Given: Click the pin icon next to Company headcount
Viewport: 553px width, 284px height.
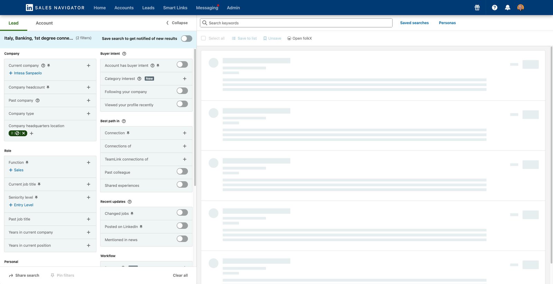Looking at the screenshot, I should (48, 87).
